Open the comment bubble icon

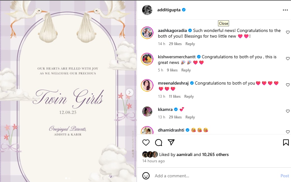[x=159, y=143]
